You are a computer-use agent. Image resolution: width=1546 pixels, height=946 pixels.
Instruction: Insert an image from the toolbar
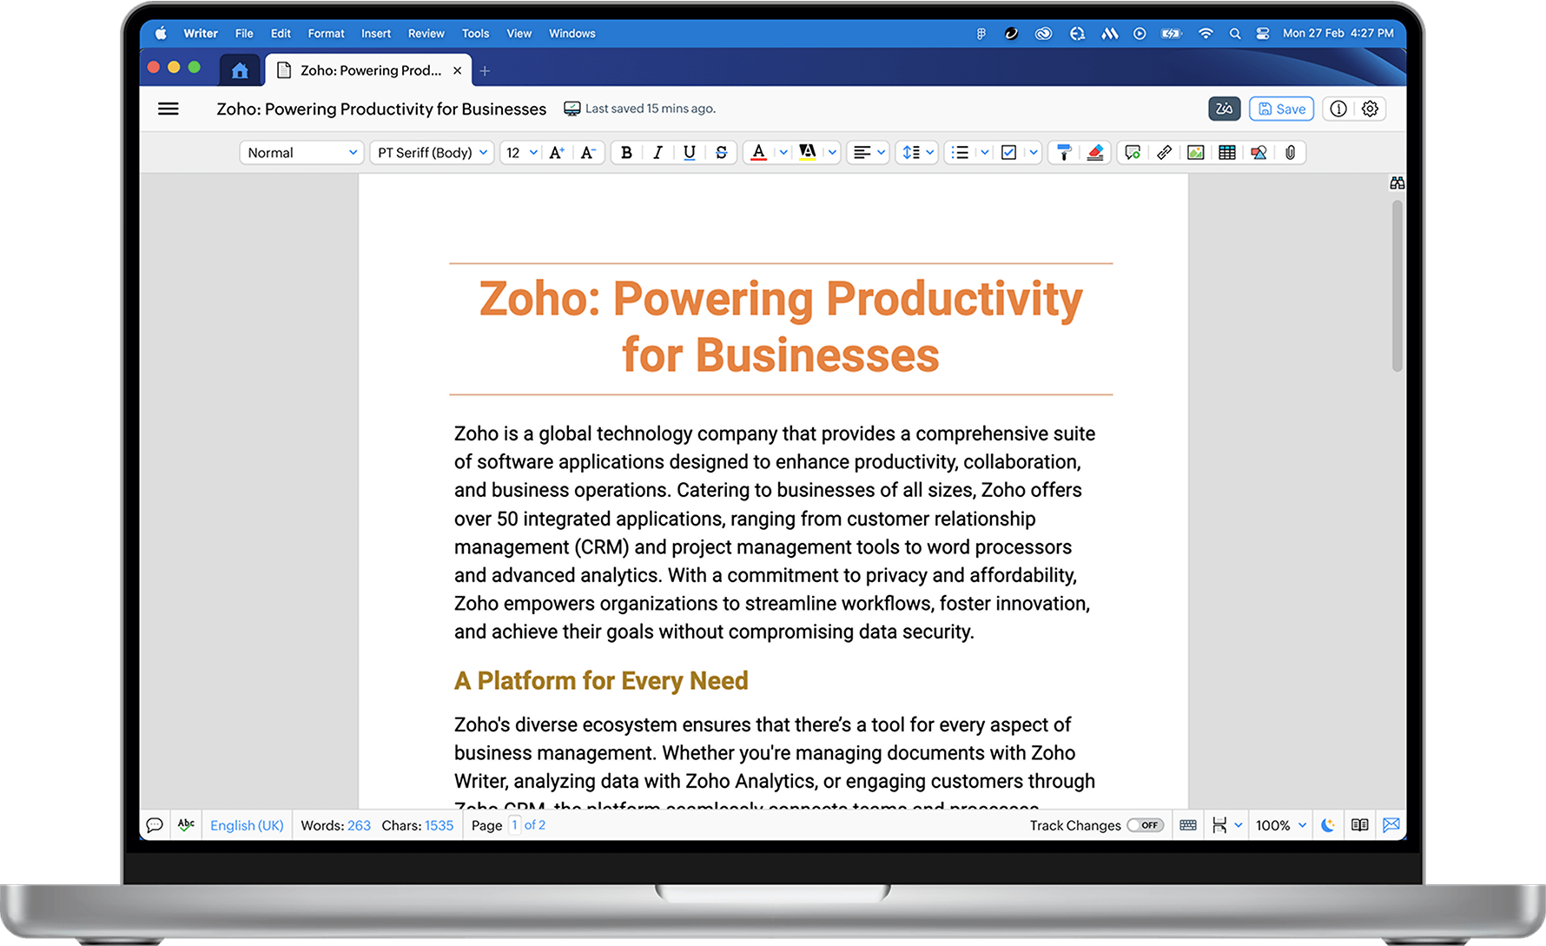click(x=1196, y=153)
